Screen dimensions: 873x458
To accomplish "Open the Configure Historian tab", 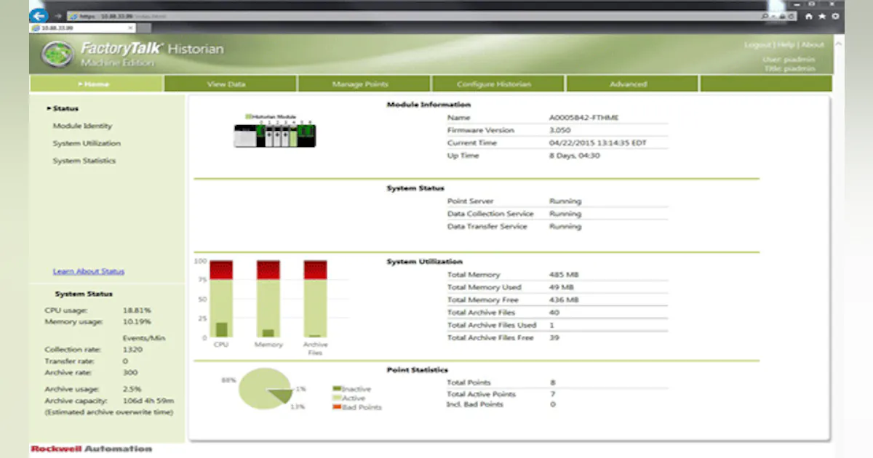I will pos(498,84).
